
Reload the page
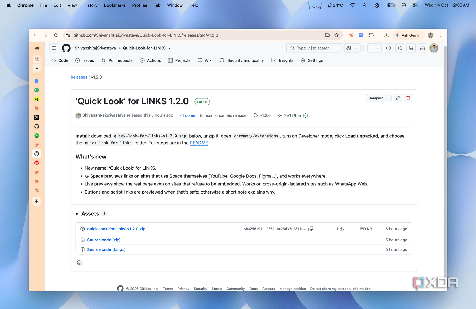point(56,35)
